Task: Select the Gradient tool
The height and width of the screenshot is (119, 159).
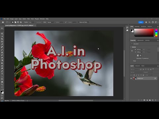Action: click(2, 60)
